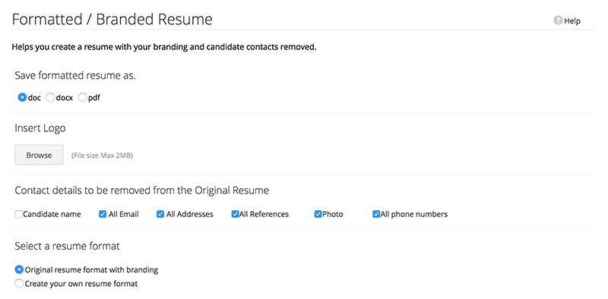Toggle the All phone numbers checkbox
The height and width of the screenshot is (299, 608).
point(376,214)
